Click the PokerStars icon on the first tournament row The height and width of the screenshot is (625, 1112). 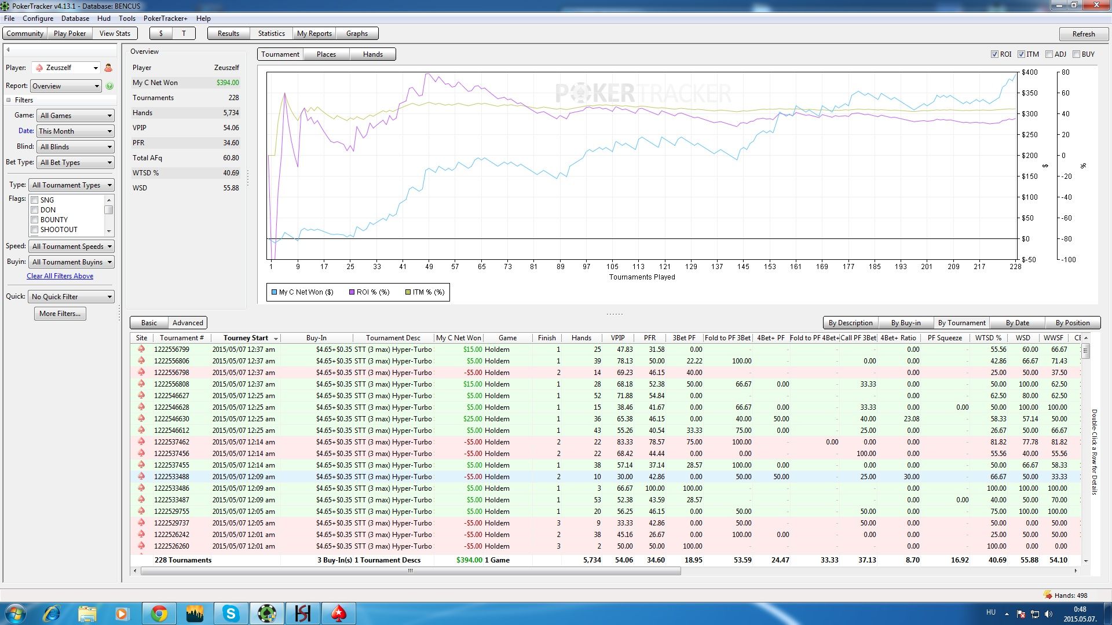click(x=141, y=349)
